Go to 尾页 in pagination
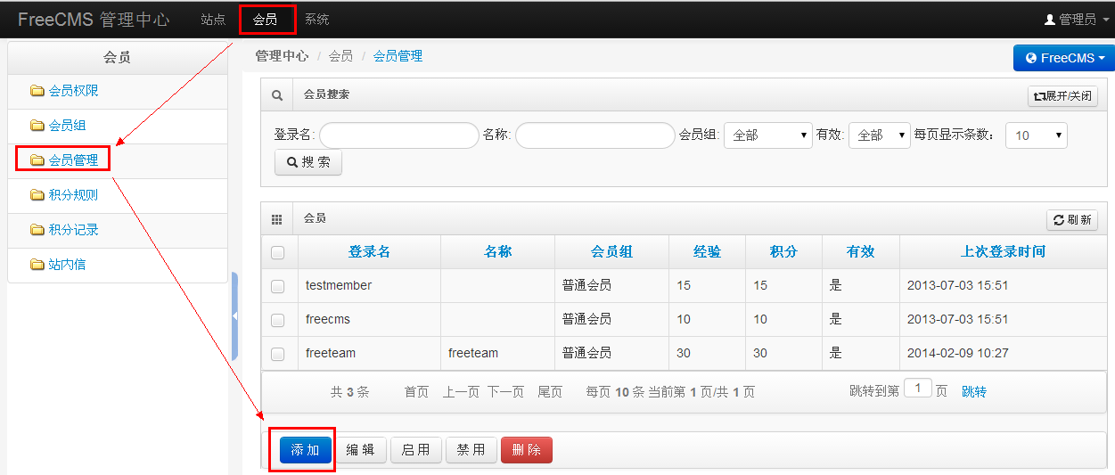The width and height of the screenshot is (1115, 475). click(x=550, y=392)
